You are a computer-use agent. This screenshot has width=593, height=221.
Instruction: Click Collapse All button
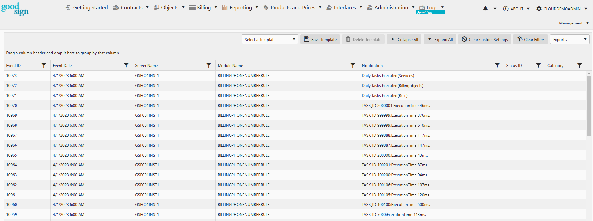pos(404,39)
